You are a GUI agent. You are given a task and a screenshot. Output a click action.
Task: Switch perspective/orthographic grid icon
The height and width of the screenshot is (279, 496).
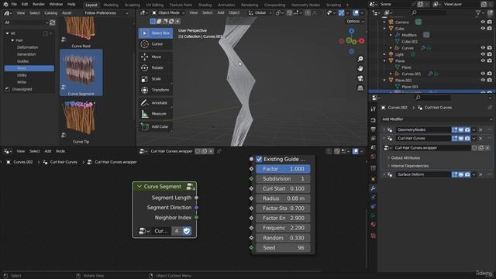pos(360,88)
